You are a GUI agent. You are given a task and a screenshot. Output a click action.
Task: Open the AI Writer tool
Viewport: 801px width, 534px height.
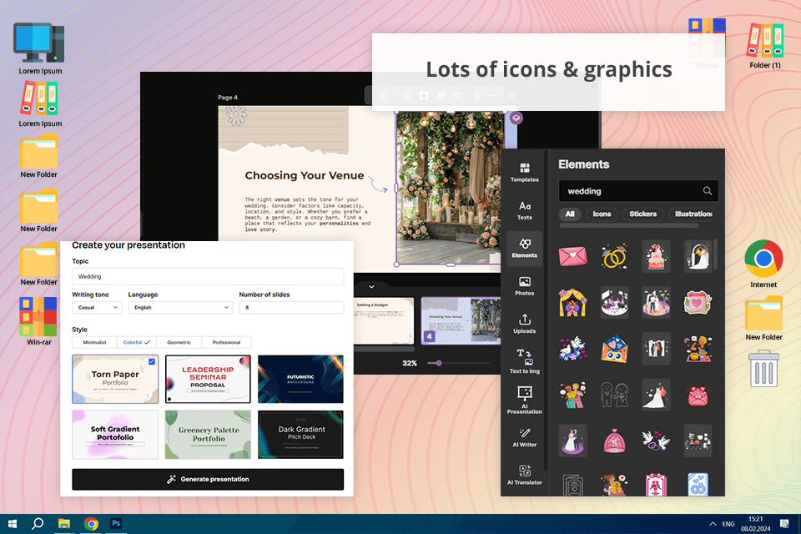pyautogui.click(x=524, y=437)
